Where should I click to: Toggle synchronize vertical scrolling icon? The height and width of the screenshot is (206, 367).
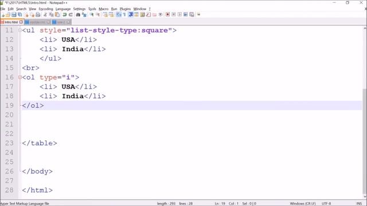click(x=105, y=14)
